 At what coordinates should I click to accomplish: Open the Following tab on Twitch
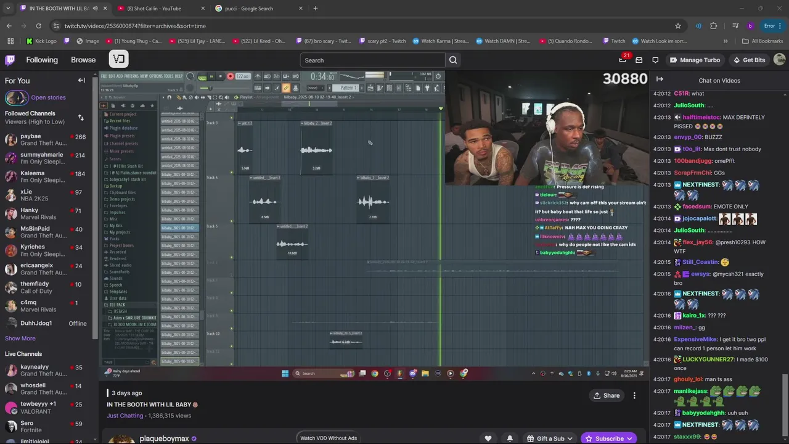[42, 60]
